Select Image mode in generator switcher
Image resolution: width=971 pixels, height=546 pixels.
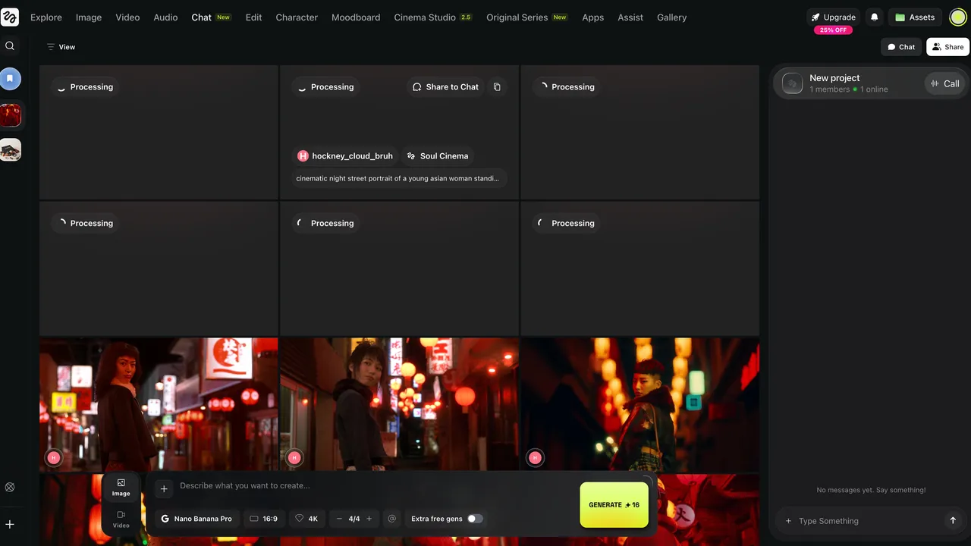point(121,488)
